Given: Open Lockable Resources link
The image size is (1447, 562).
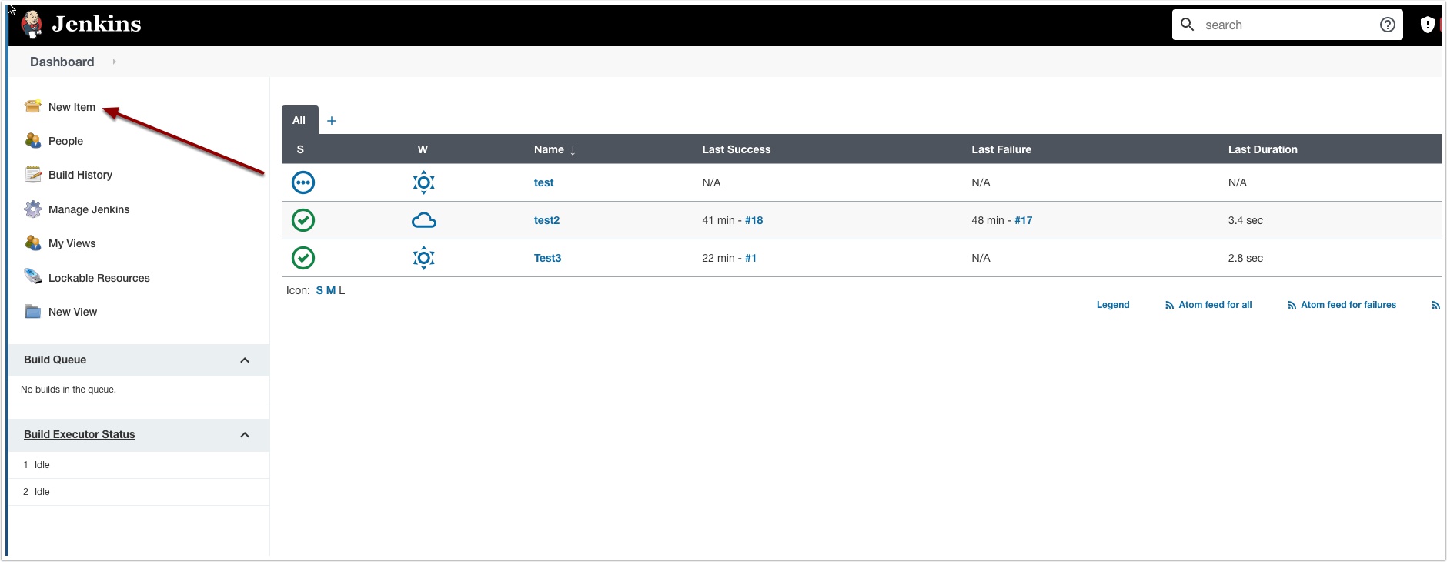Looking at the screenshot, I should 99,278.
